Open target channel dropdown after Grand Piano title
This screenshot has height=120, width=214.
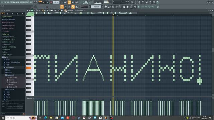click(x=84, y=10)
